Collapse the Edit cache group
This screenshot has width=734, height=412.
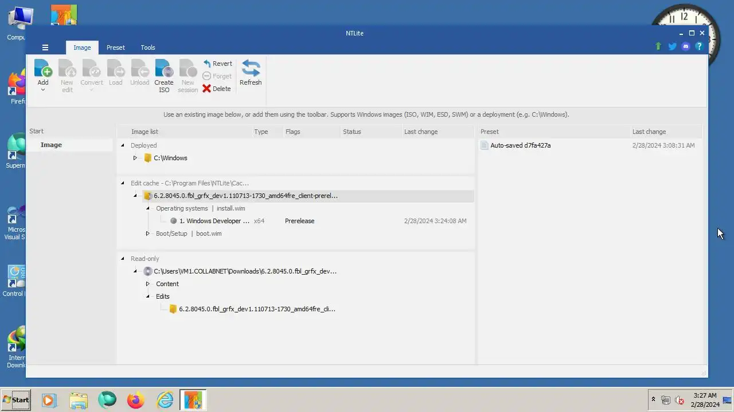click(122, 183)
